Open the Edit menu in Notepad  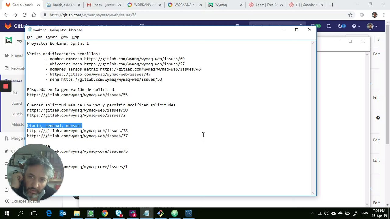click(x=39, y=37)
